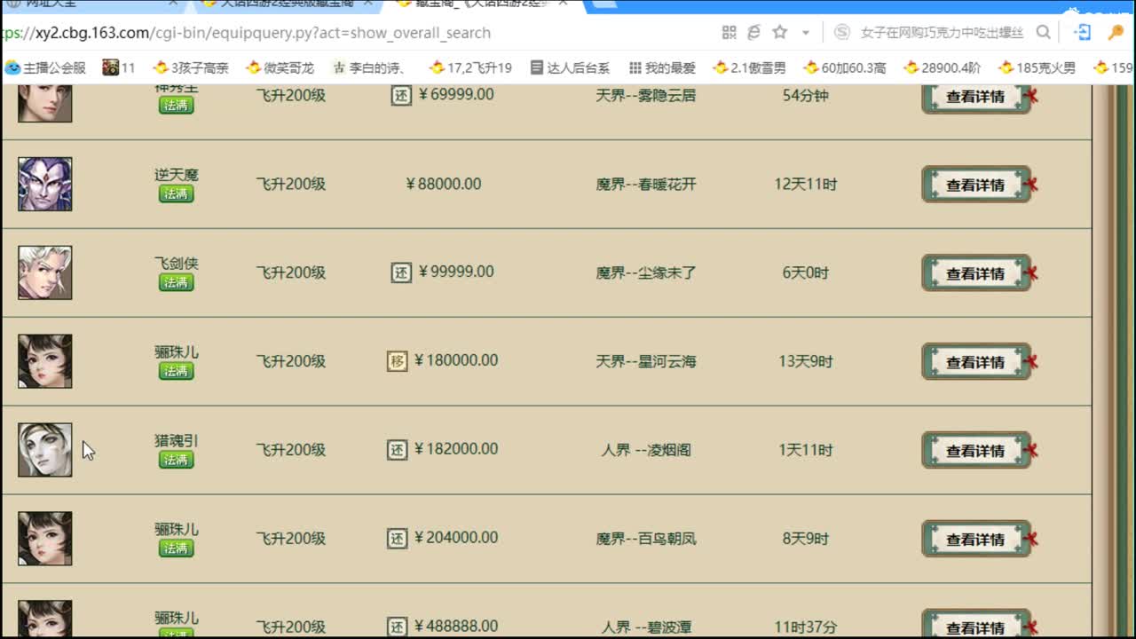Image resolution: width=1136 pixels, height=639 pixels.
Task: Open the 3孩子高亲 bookmark
Action: [x=191, y=67]
